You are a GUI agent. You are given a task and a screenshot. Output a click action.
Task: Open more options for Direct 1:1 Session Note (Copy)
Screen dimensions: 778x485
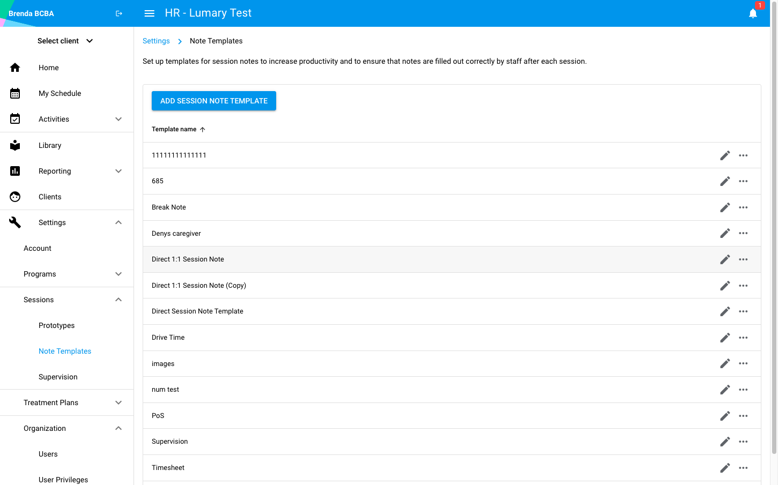tap(743, 286)
